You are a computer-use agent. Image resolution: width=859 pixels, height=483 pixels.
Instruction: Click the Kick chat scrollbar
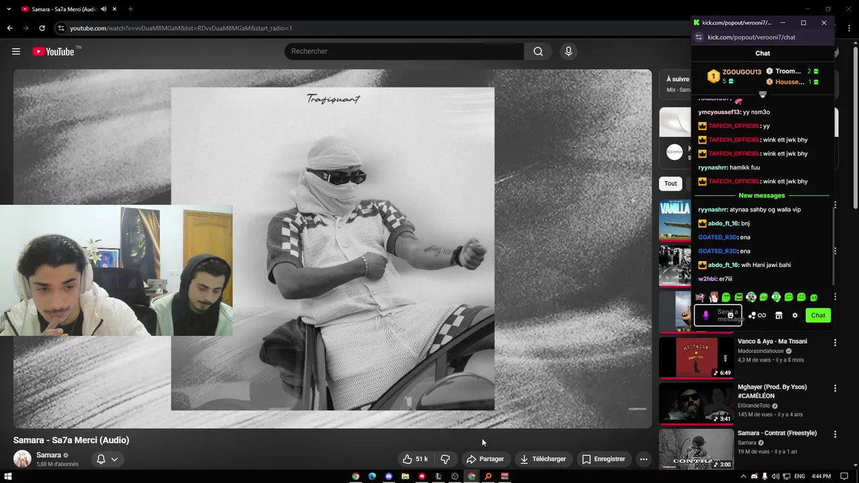point(834,245)
